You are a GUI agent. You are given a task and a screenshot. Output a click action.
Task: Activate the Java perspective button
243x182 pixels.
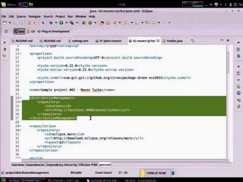pos(19,31)
